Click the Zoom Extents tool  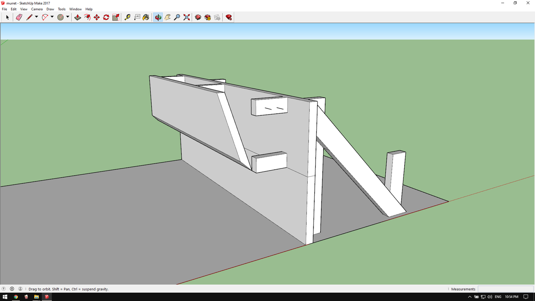(x=186, y=17)
